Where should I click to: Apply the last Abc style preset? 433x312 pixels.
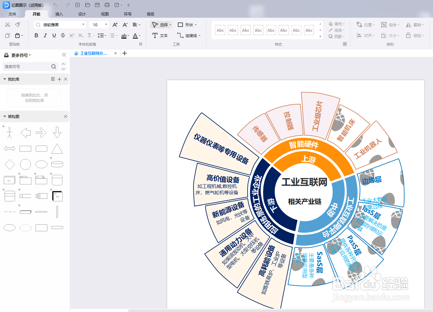309,30
